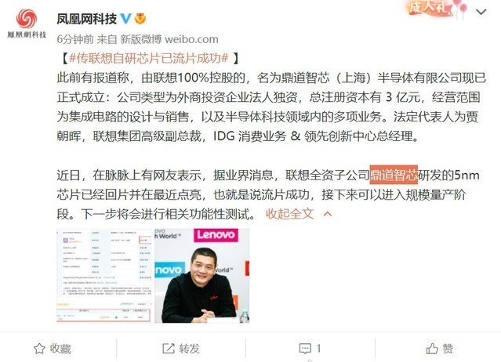The height and width of the screenshot is (362, 501).
Task: Open the #传联想自研芯片已流片成功# hashtag topic
Action: (148, 58)
